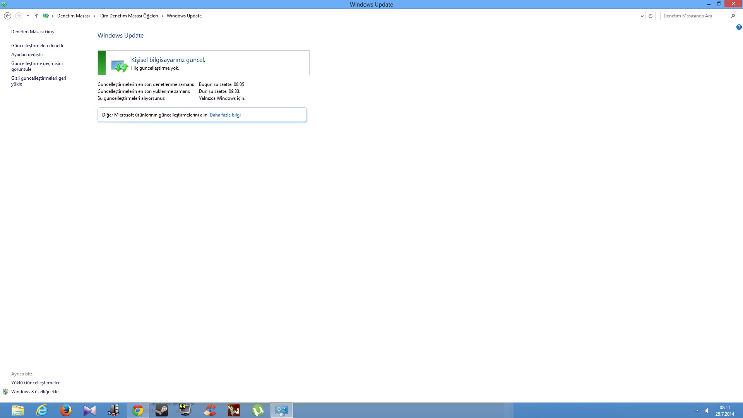Image resolution: width=743 pixels, height=418 pixels.
Task: Expand Denetim Masası breadcrumb arrow
Action: (x=94, y=16)
